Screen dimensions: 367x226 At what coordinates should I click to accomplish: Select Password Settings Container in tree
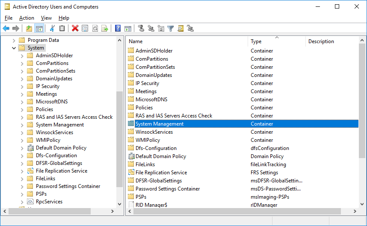click(x=68, y=186)
